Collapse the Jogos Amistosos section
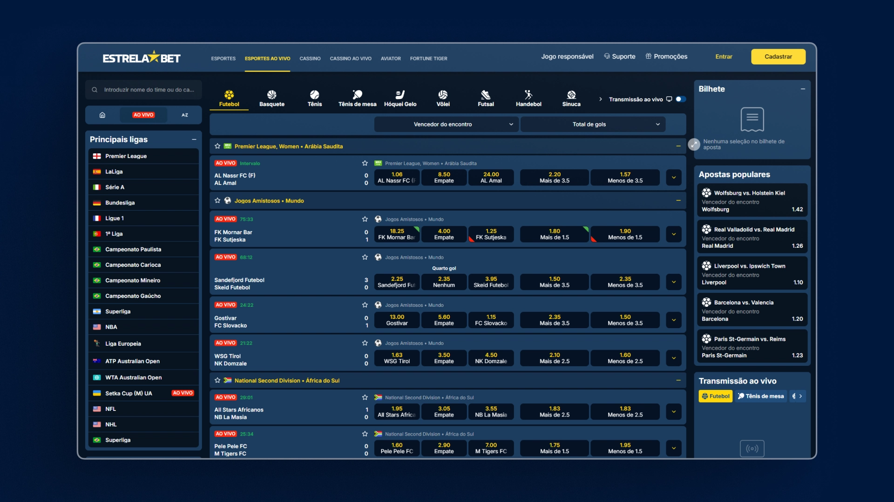The width and height of the screenshot is (894, 502). [678, 200]
